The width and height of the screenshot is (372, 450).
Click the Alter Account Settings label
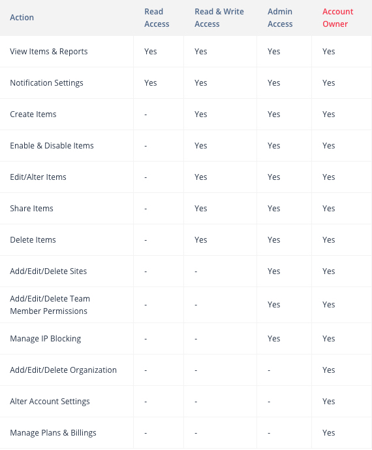pyautogui.click(x=50, y=402)
